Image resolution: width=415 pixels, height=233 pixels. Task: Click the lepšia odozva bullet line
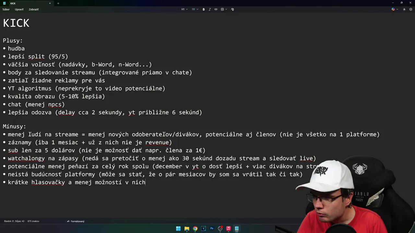[105, 112]
